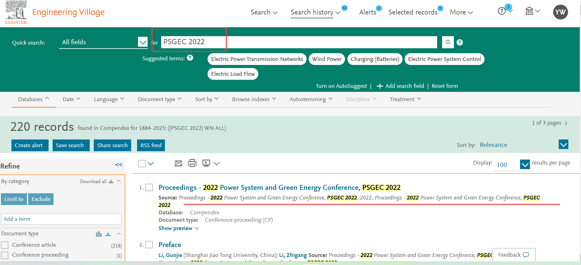Viewport: 581px width, 265px height.
Task: Check record 1 Proceedings checkbox
Action: coord(149,187)
